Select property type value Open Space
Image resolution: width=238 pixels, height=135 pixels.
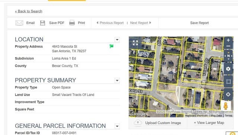coord(61,87)
